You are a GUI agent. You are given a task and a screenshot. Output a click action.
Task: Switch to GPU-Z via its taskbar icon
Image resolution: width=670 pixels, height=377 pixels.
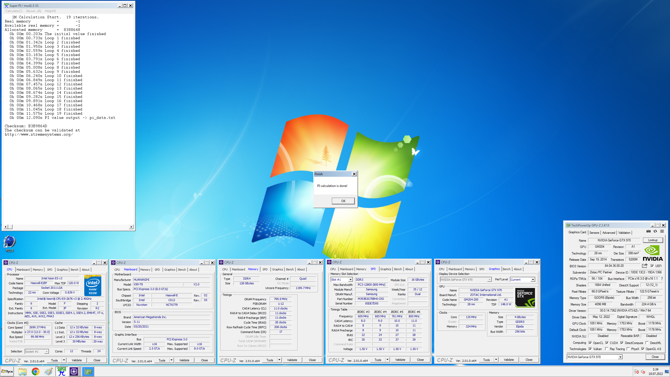point(88,372)
